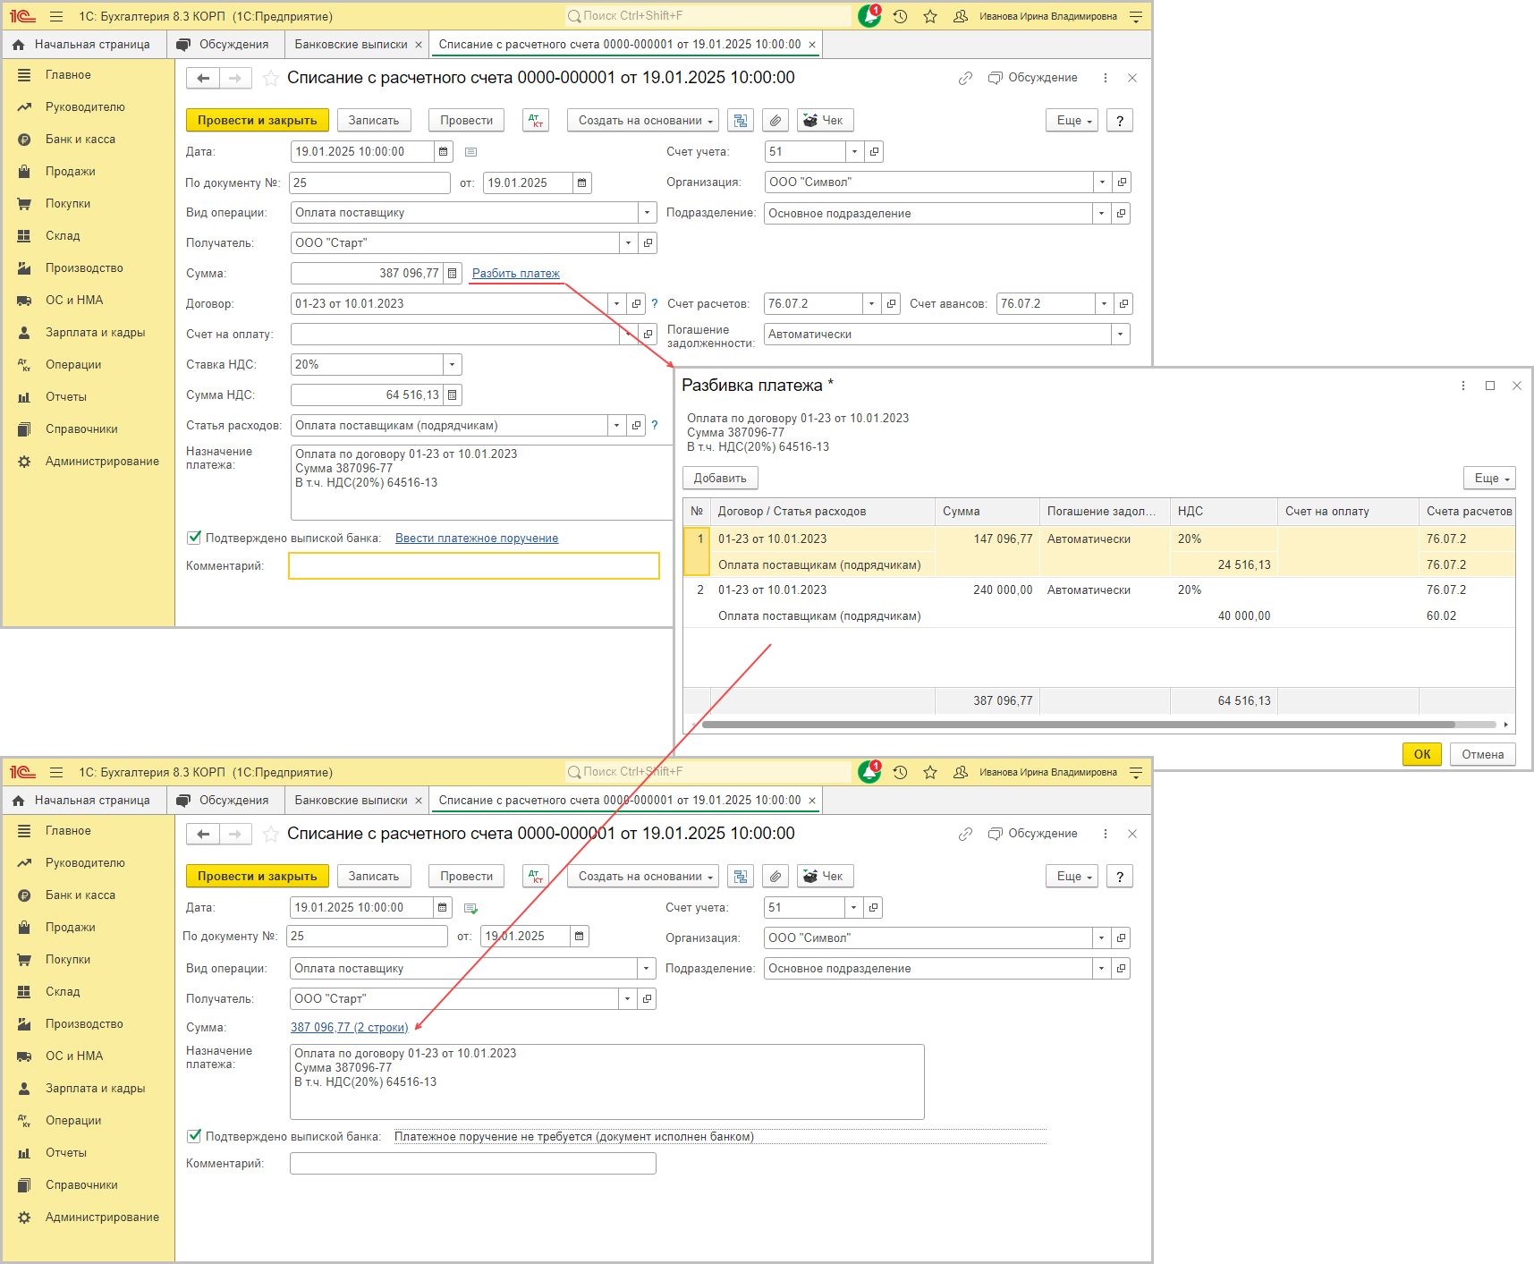Open hamburger menu in bottom window header
The height and width of the screenshot is (1264, 1534).
pyautogui.click(x=56, y=772)
